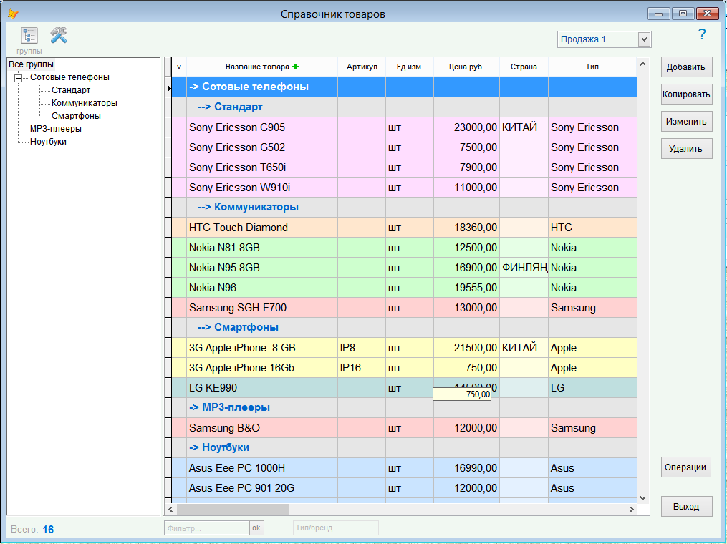Select the Asus Eee PC 901 20G row

(x=404, y=488)
